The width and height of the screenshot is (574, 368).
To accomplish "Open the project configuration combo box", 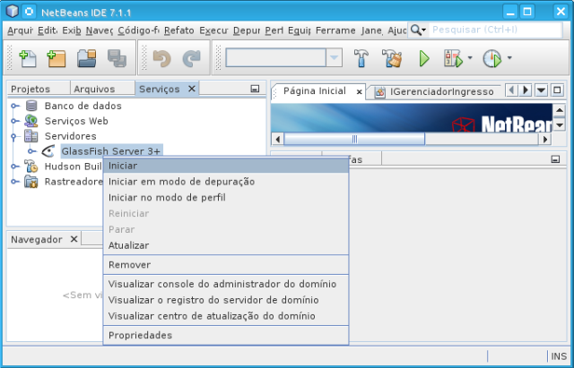I will tap(283, 58).
